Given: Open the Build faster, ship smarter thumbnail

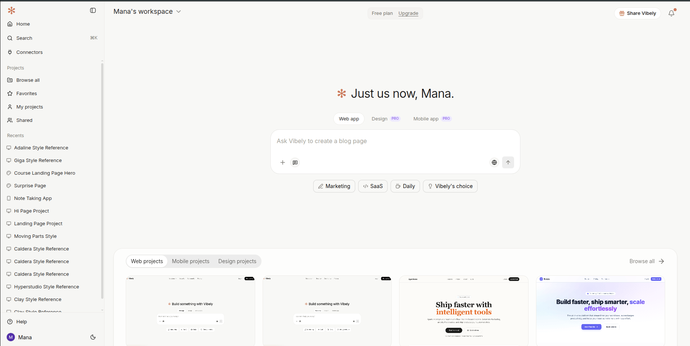Looking at the screenshot, I should tap(600, 311).
